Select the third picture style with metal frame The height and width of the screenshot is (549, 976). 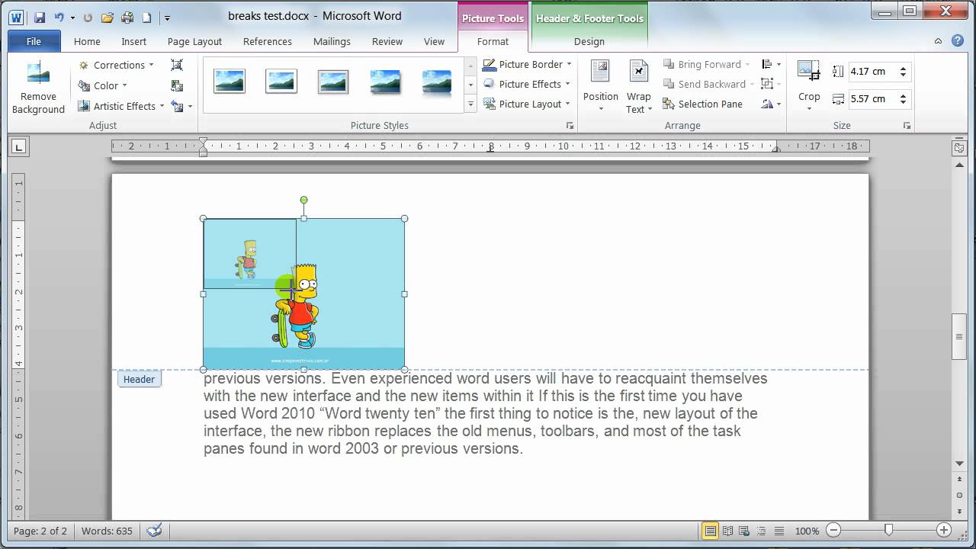coord(333,81)
